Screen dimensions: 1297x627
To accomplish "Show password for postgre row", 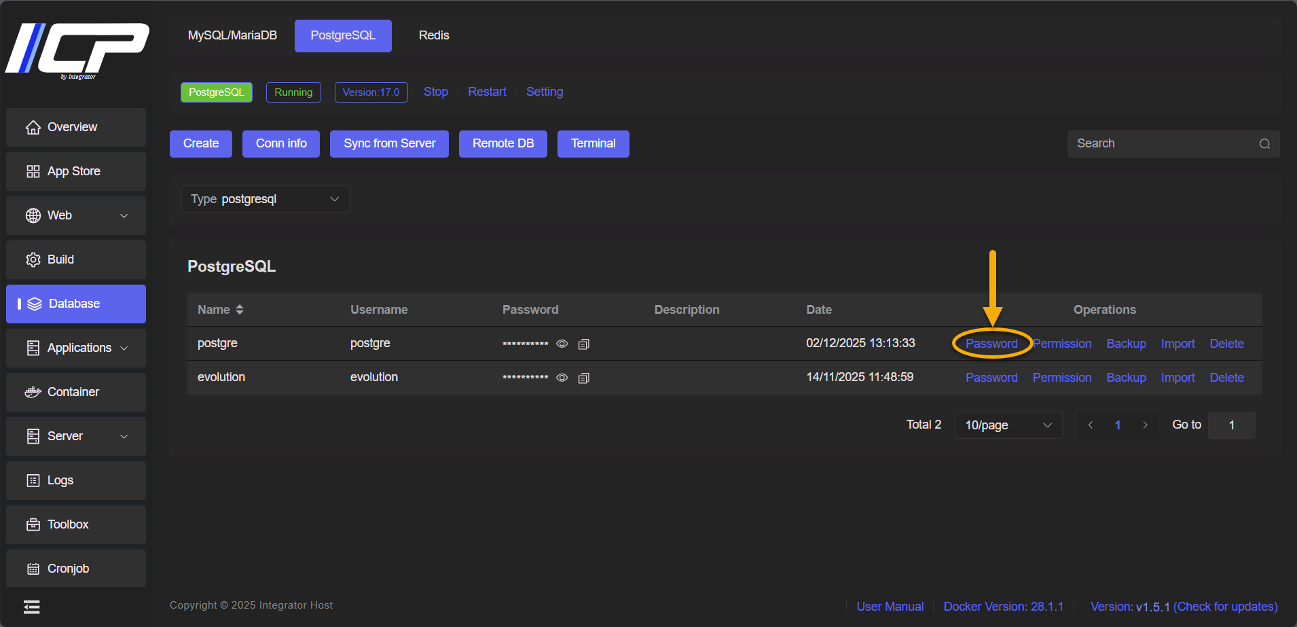I will (562, 344).
